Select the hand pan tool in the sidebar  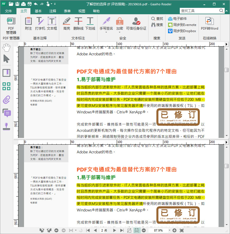tap(6, 47)
